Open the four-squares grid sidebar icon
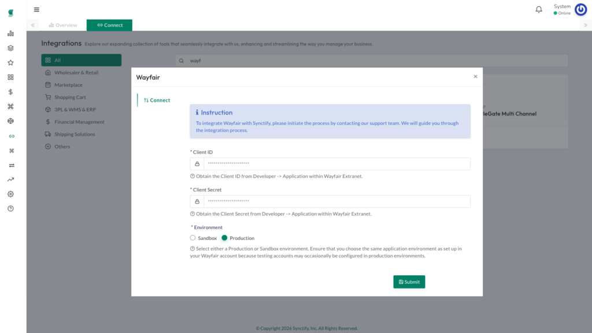592x333 pixels. coord(10,77)
